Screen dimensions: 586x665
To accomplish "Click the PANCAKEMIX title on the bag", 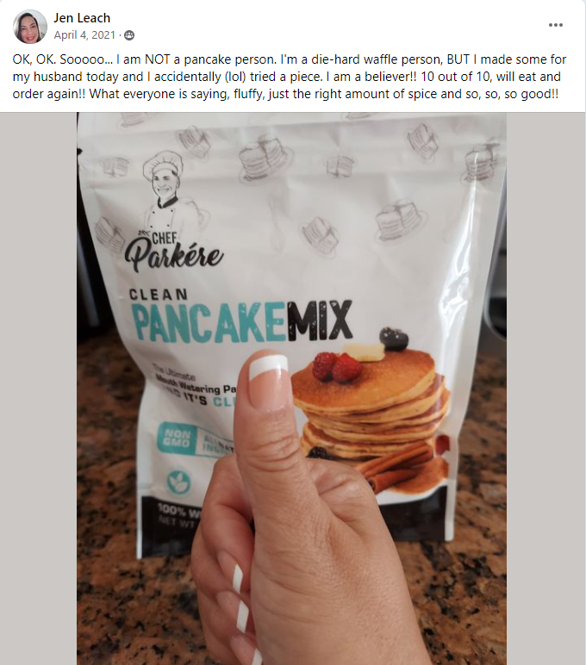I will 244,322.
